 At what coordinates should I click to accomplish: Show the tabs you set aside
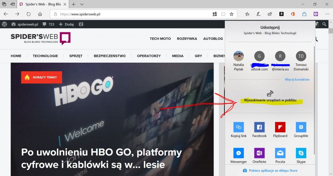tap(4, 4)
